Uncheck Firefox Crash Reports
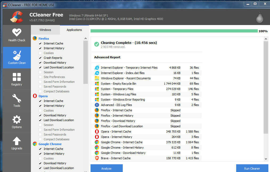The image size is (270, 172). tap(40, 58)
